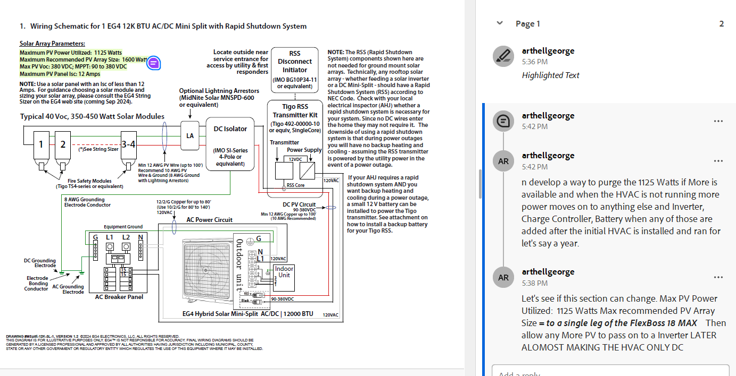Click the 'LA' lightning arrestor box
Image resolution: width=736 pixels, height=376 pixels.
(190, 135)
